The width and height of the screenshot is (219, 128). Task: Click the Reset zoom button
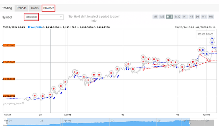205,34
